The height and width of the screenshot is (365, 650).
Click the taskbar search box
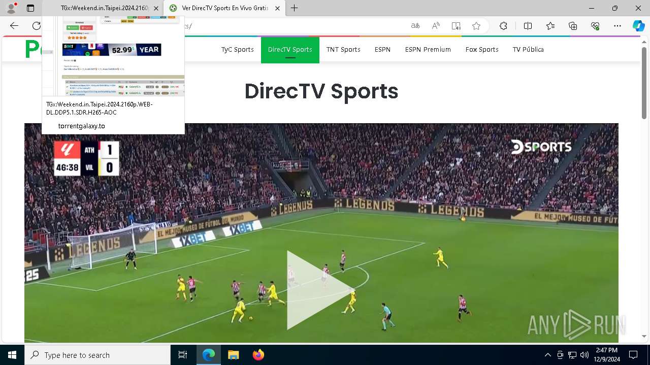point(97,355)
